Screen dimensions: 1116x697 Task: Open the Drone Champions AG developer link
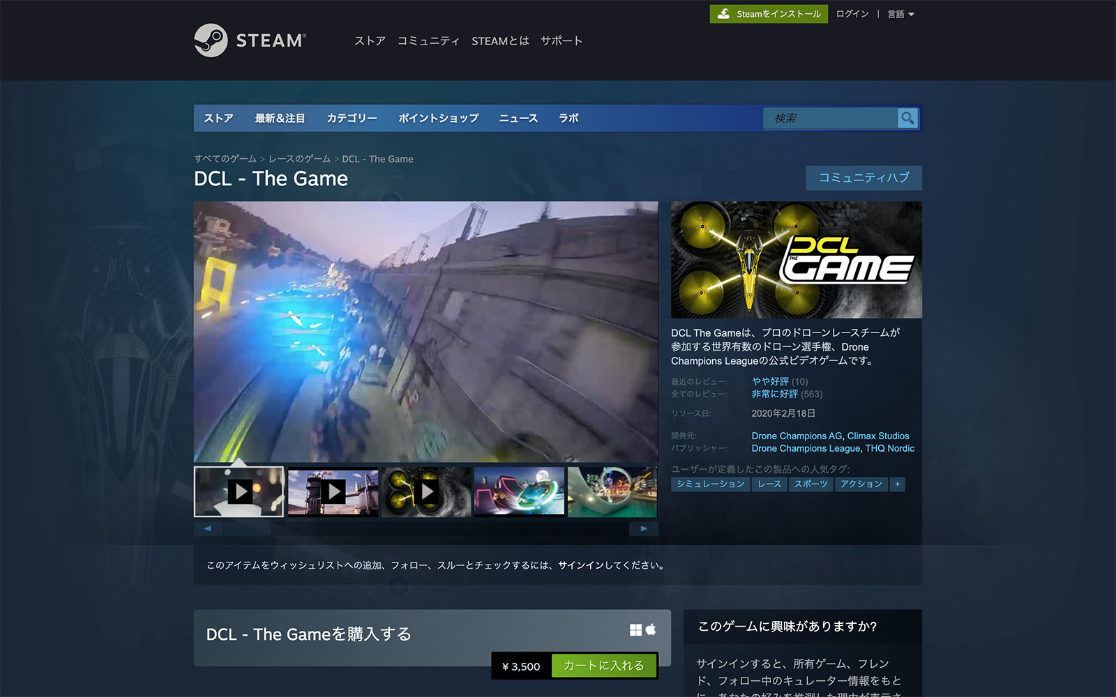click(796, 436)
